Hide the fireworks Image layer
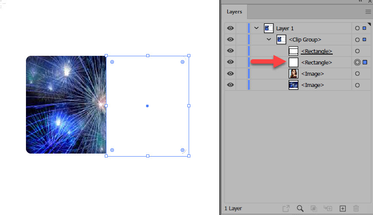 [230, 85]
